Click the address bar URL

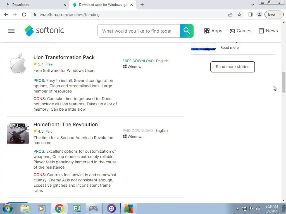pyautogui.click(x=70, y=14)
